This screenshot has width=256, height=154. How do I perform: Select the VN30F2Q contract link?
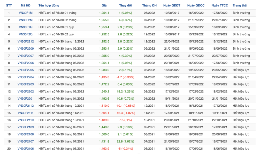(25, 34)
